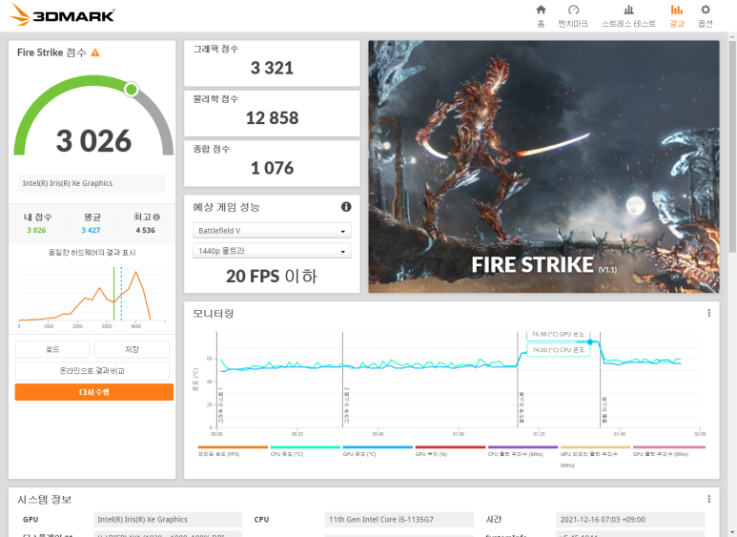Open the Battlefield V game dropdown
The width and height of the screenshot is (737, 537).
pos(272,231)
